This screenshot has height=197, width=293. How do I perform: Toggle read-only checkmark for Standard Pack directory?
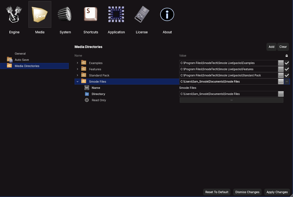pyautogui.click(x=287, y=75)
